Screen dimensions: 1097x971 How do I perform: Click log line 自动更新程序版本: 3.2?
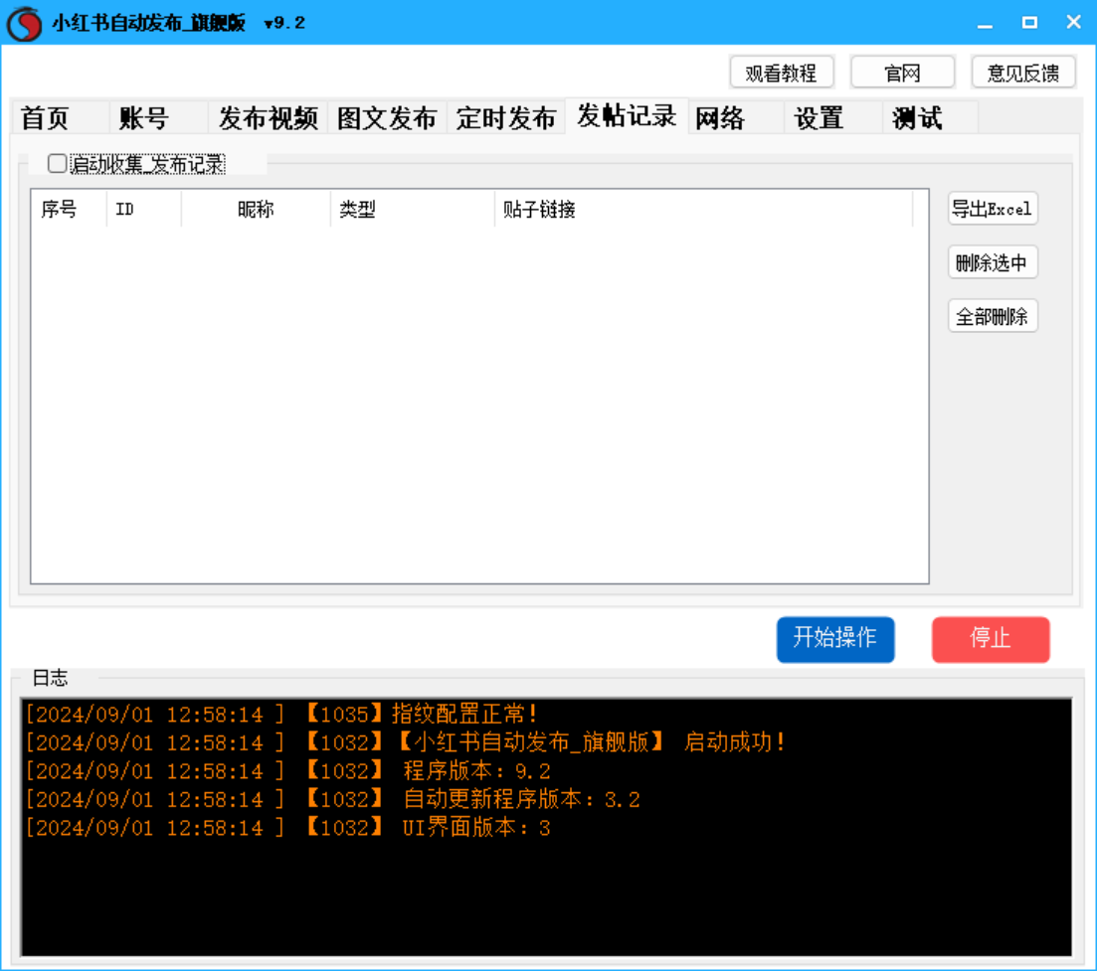333,799
